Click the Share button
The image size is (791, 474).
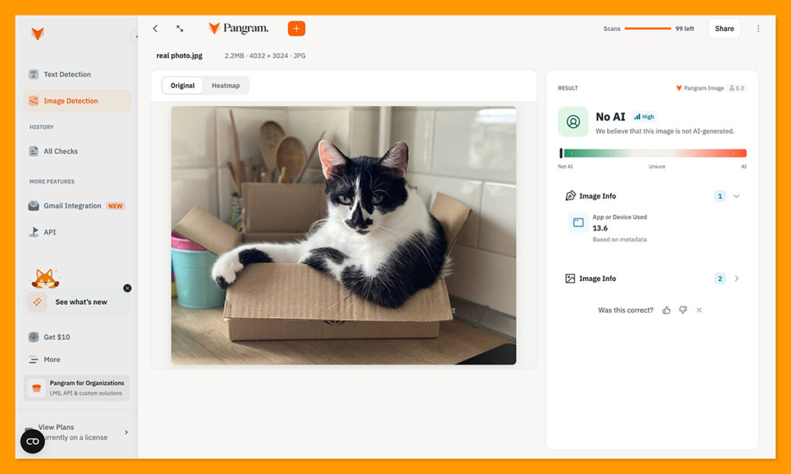(725, 29)
